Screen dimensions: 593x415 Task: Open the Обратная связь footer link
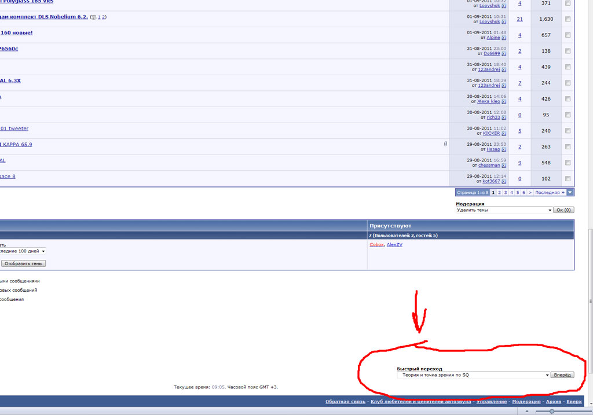tap(345, 402)
